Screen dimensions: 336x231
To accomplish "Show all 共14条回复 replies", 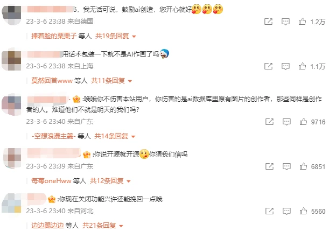I will coord(115,136).
